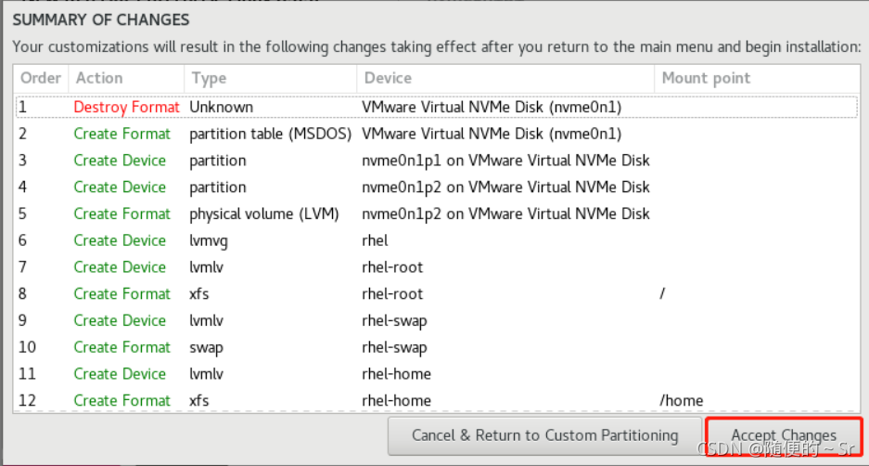Select the lvmvg rhel row

pos(437,240)
